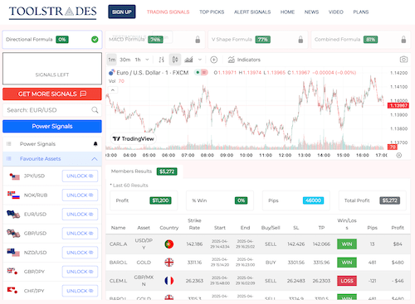Open the TOP PICKS menu item
This screenshot has height=304, width=415.
212,12
